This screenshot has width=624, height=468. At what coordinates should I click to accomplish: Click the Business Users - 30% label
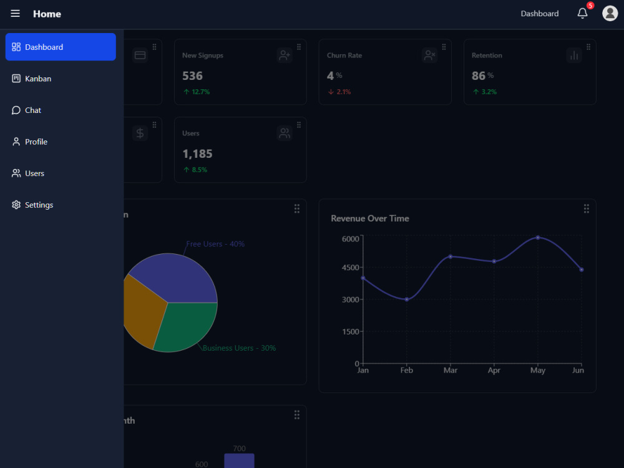239,348
